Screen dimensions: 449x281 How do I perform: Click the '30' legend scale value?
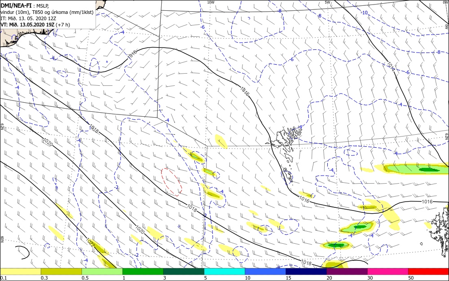tap(370, 278)
